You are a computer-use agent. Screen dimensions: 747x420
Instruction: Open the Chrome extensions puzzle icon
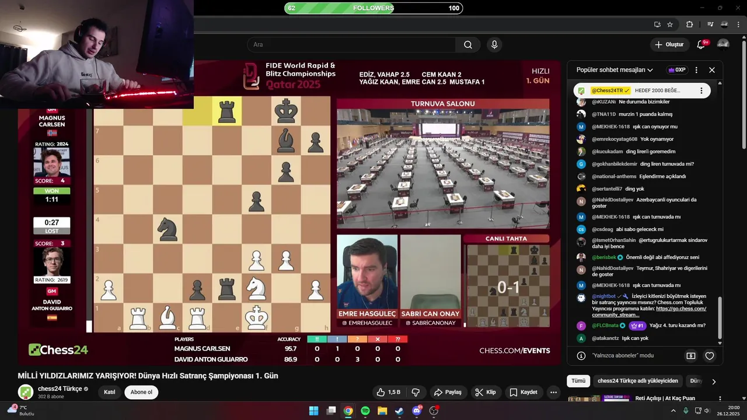[x=689, y=24]
